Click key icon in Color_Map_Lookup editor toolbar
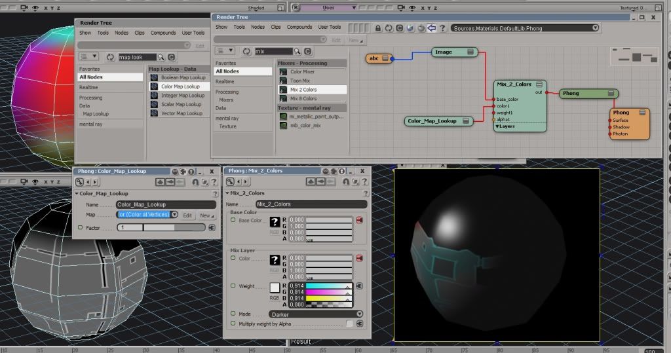This screenshot has width=671, height=353. click(x=79, y=182)
